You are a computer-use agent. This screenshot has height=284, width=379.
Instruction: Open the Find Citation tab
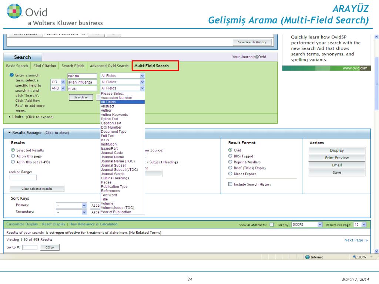pyautogui.click(x=44, y=66)
